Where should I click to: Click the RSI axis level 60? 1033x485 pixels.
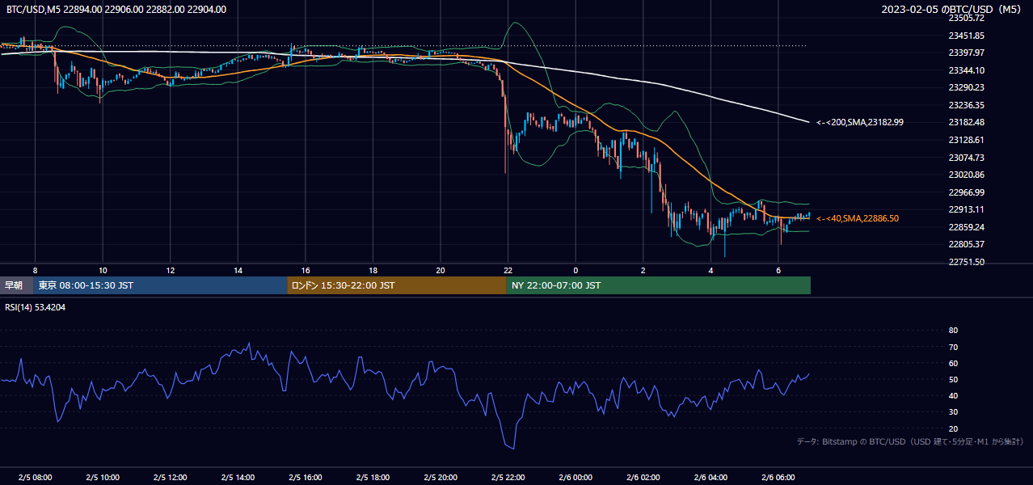[953, 363]
